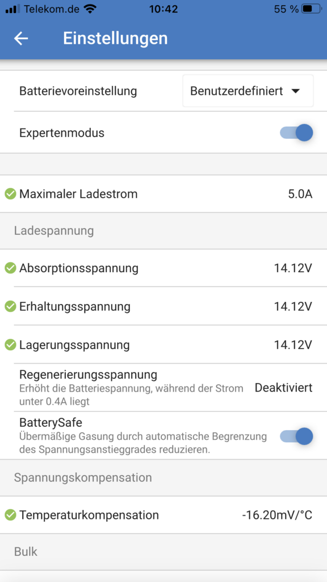Tap the battery icon in status bar

[311, 9]
